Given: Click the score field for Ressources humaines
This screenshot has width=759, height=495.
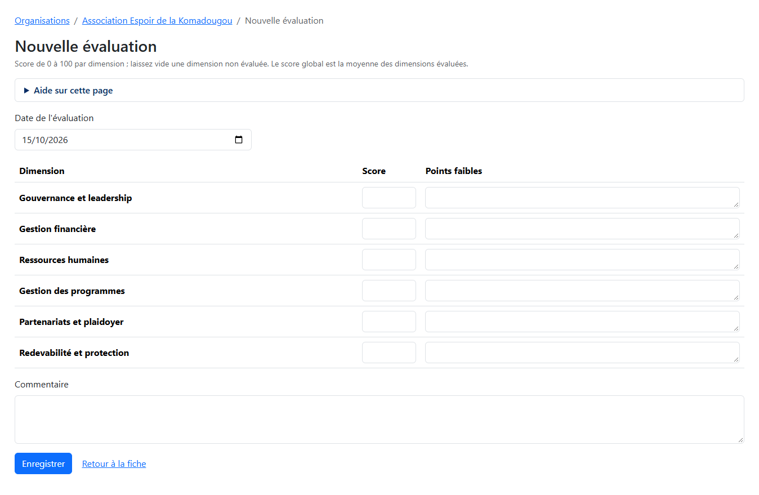Looking at the screenshot, I should [389, 260].
